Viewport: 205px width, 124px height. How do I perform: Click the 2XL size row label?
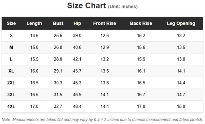point(11,83)
